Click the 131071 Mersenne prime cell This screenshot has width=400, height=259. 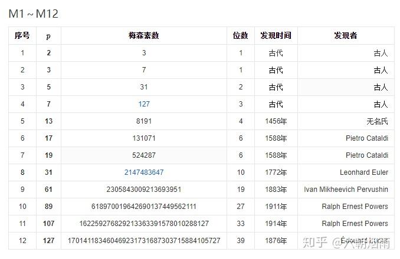coord(144,138)
